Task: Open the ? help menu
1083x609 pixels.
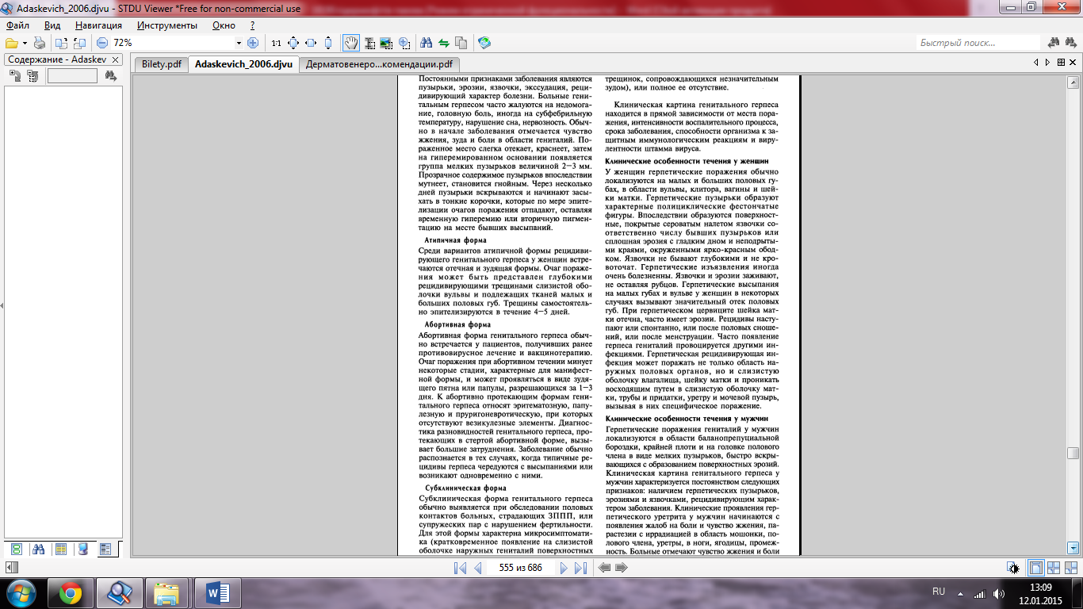Action: tap(252, 25)
